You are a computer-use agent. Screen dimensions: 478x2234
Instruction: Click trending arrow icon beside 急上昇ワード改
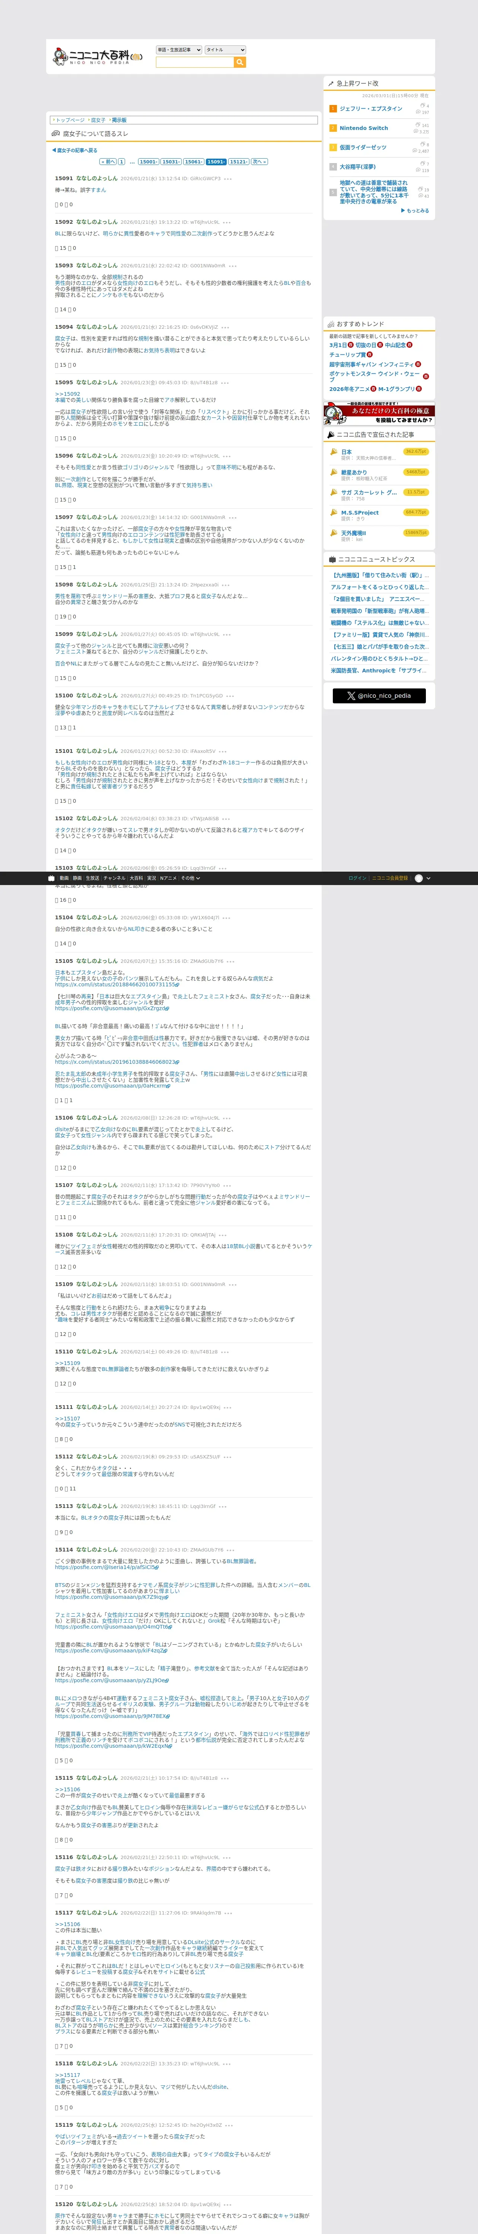pyautogui.click(x=331, y=84)
